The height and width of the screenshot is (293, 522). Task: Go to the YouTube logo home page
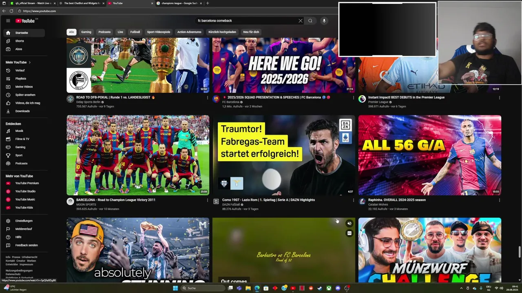[25, 21]
